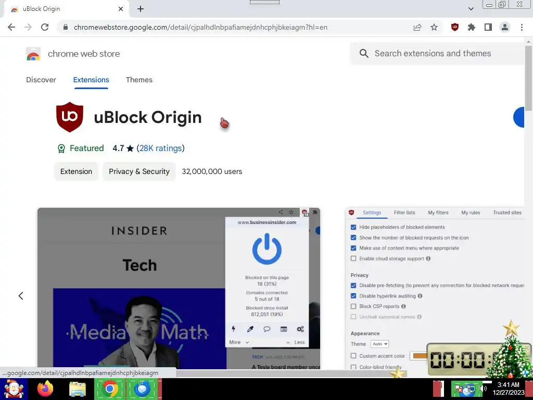Open the Theme Auto dropdown

click(379, 344)
